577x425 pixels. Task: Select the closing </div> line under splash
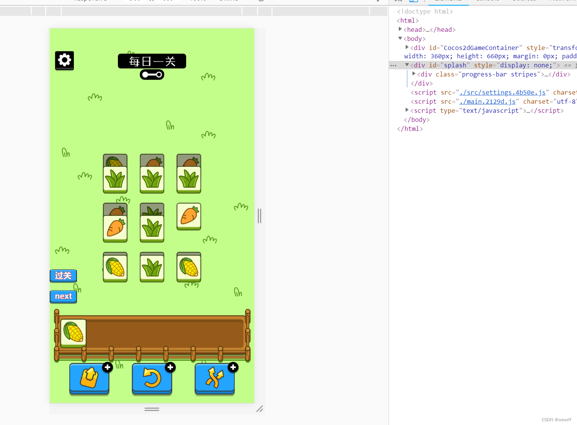(x=422, y=83)
